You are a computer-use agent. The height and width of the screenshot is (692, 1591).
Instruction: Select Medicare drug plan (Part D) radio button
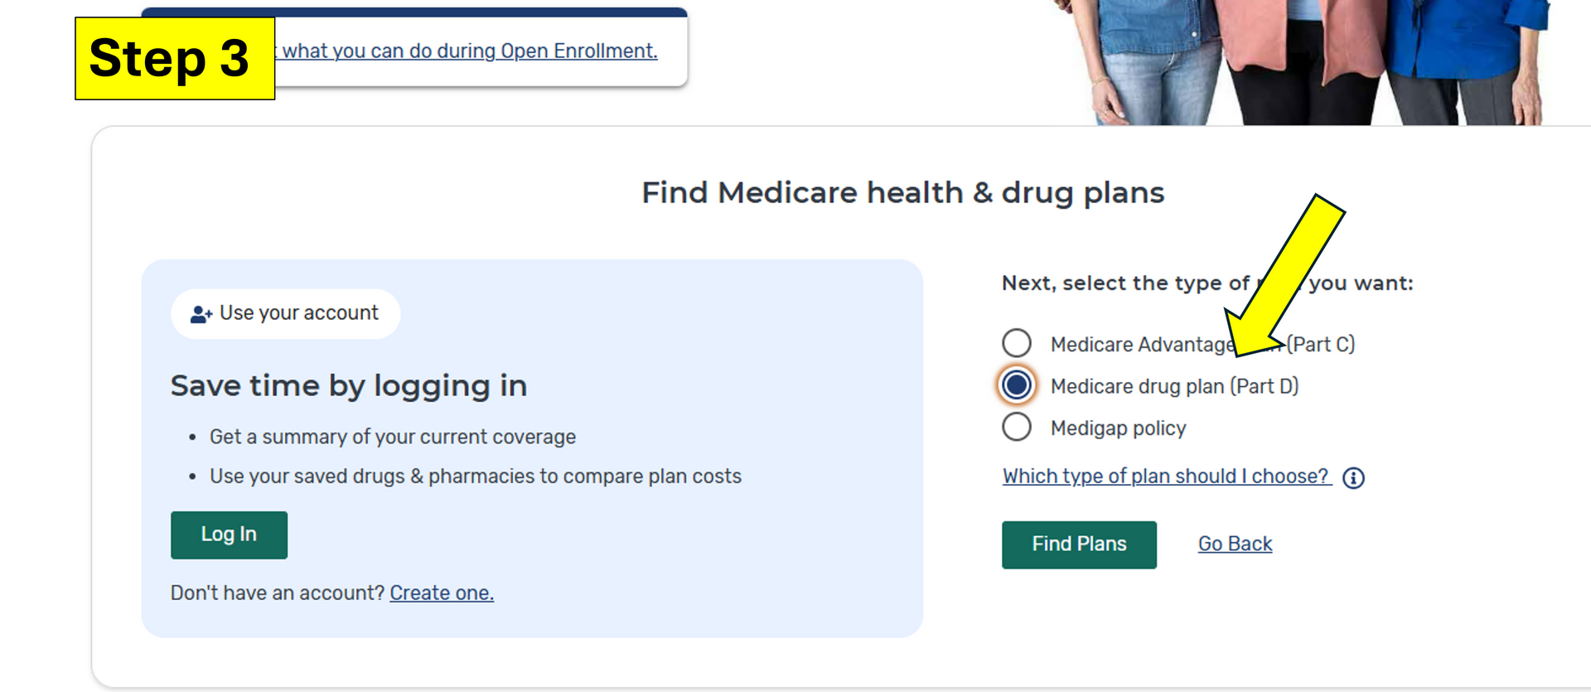point(1017,385)
